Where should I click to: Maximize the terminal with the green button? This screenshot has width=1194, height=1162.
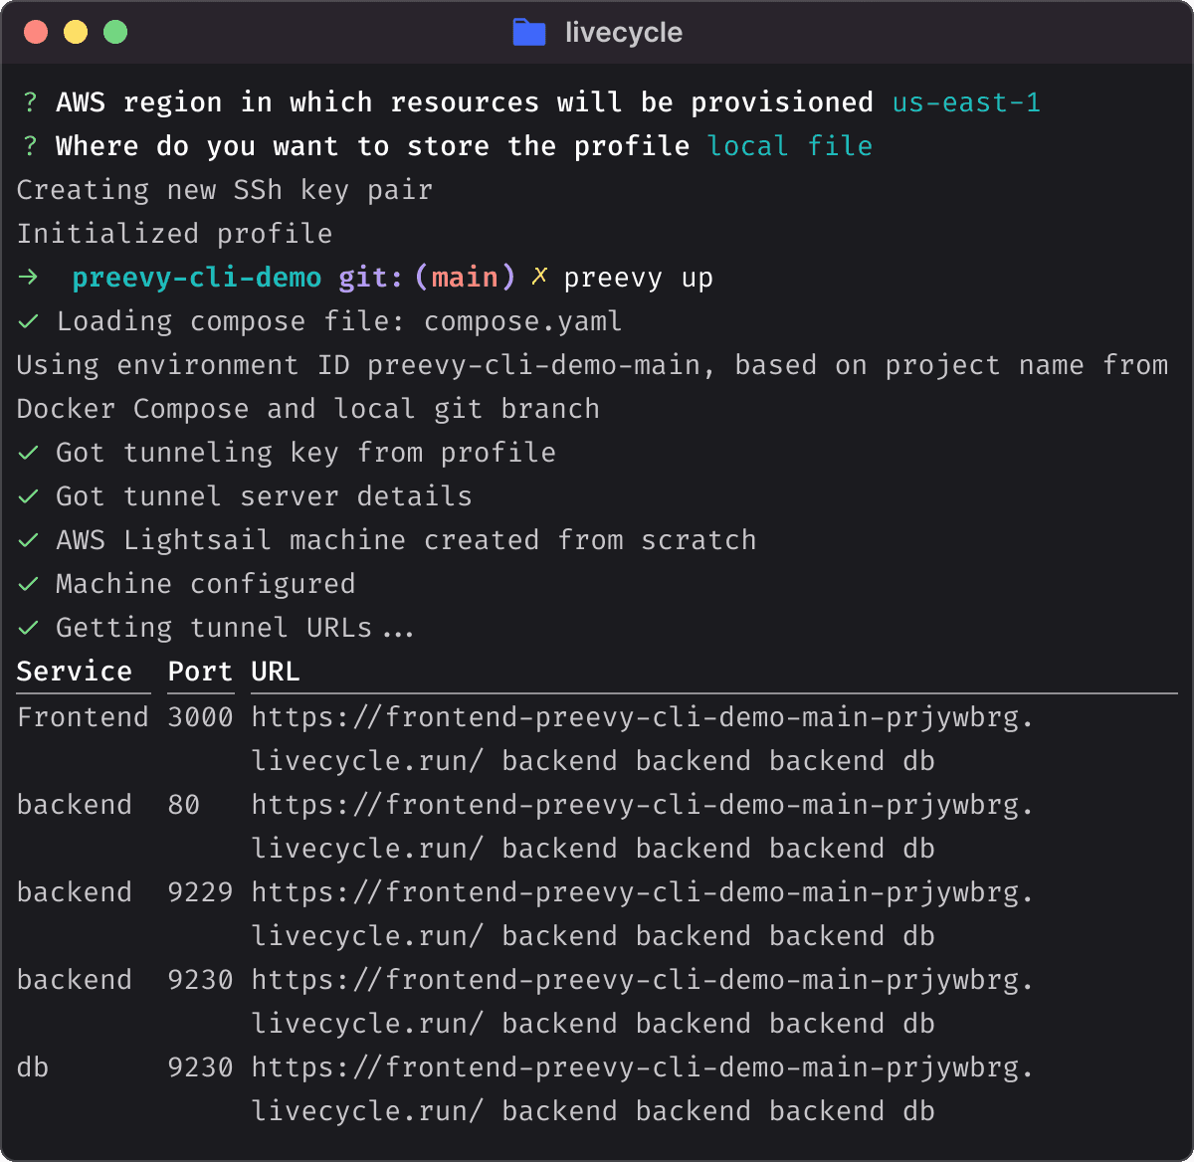click(x=115, y=32)
